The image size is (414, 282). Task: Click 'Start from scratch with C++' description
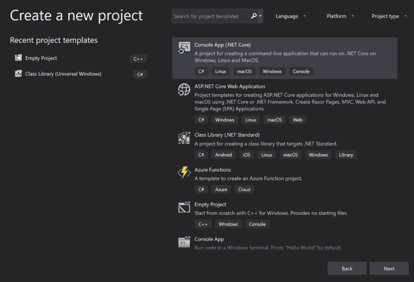[271, 213]
